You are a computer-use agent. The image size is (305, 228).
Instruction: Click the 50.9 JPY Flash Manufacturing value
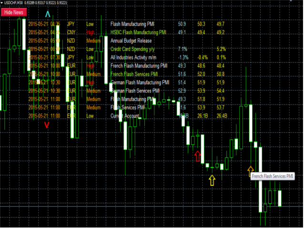182,24
